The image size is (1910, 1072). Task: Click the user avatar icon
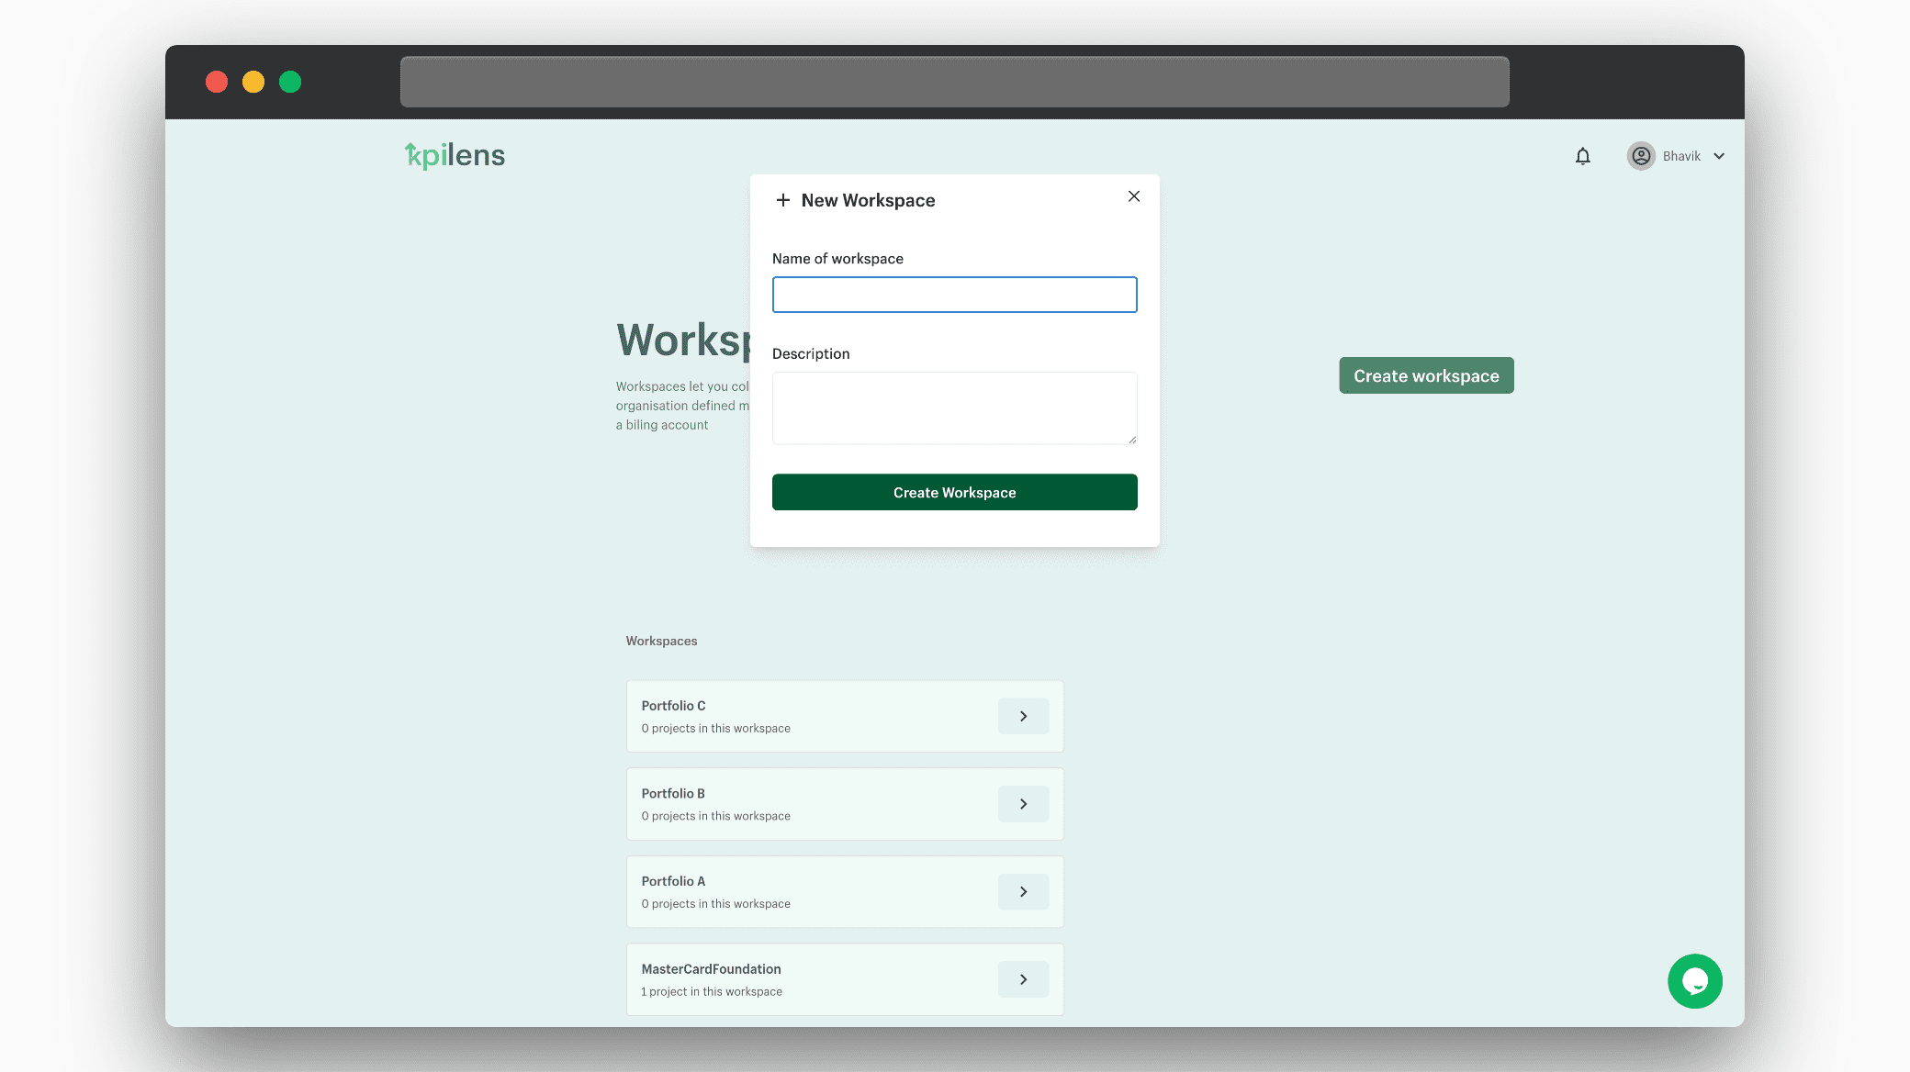click(1641, 156)
